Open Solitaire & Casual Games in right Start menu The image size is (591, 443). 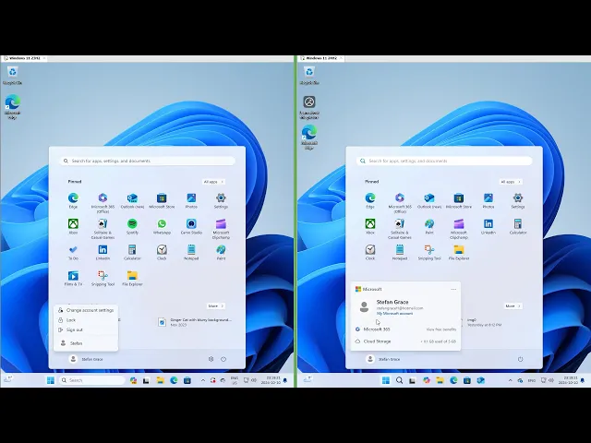[400, 229]
